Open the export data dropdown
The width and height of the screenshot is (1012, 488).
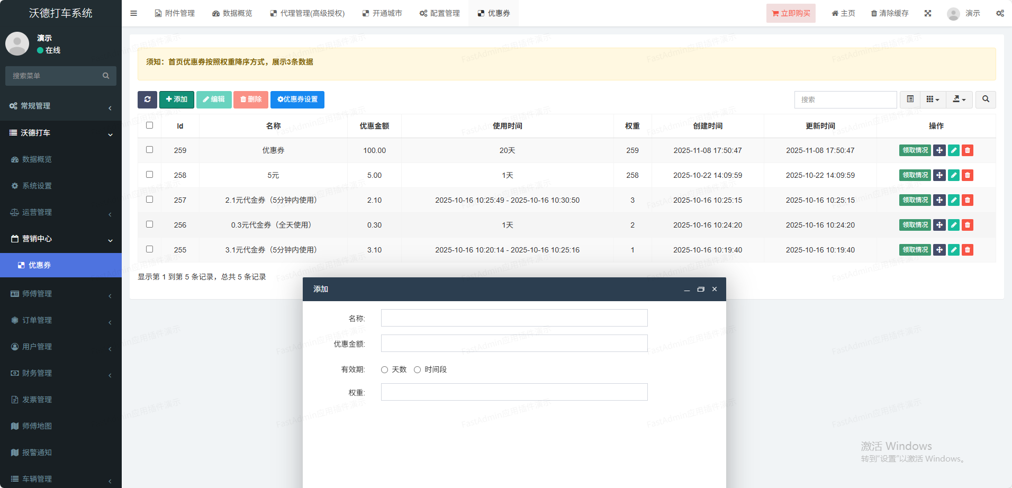(x=959, y=100)
